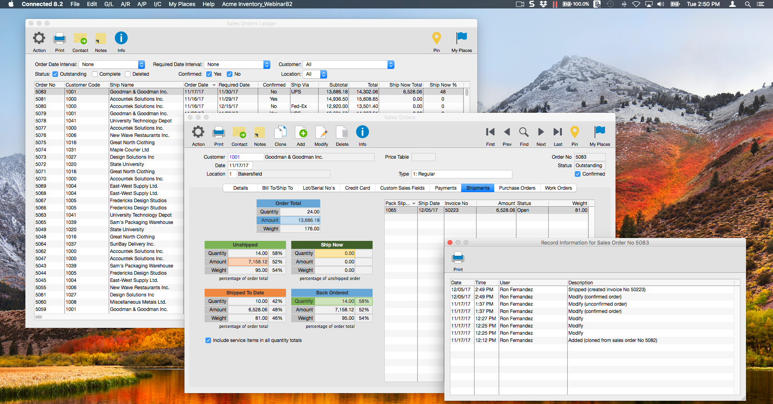This screenshot has height=404, width=773.
Task: Switch to the Payments tab
Action: pos(446,188)
